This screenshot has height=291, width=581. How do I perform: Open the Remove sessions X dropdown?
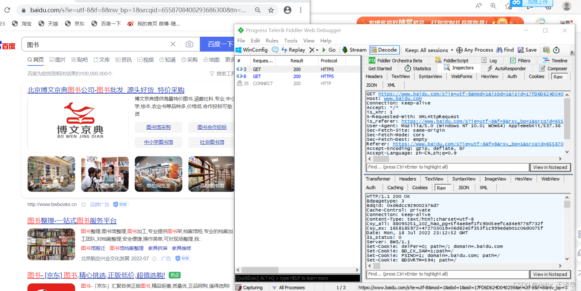pyautogui.click(x=313, y=50)
